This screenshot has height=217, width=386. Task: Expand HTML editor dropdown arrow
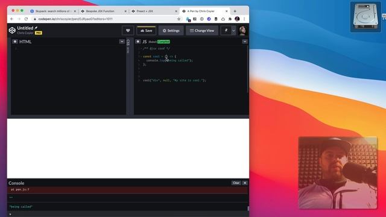(x=122, y=42)
